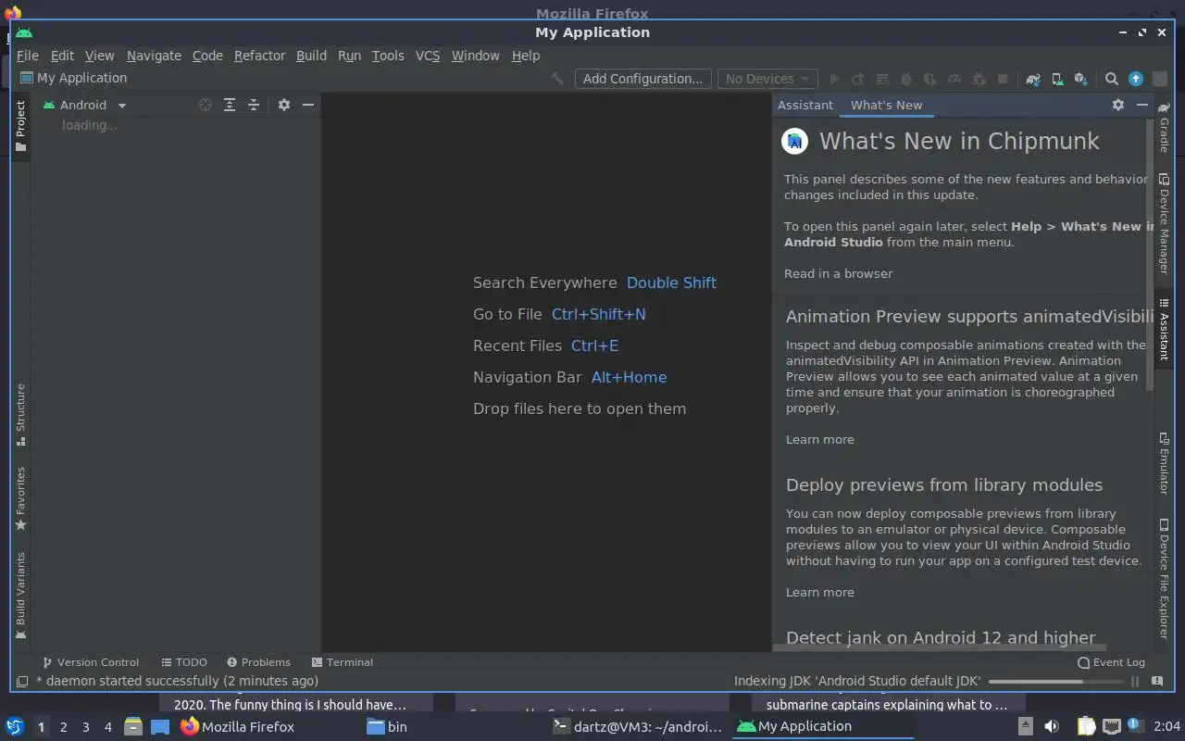Open the Terminal tool window
This screenshot has height=741, width=1185.
343,662
